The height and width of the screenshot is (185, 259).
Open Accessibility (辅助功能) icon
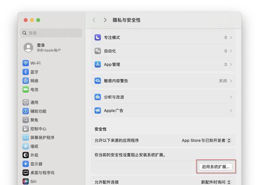pos(25,111)
